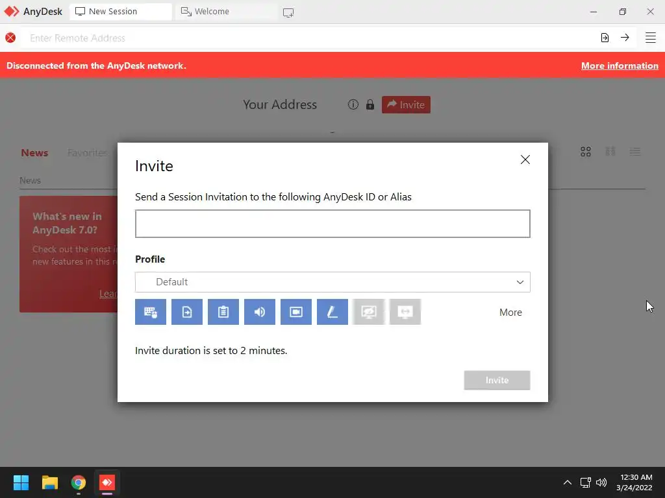Image resolution: width=665 pixels, height=498 pixels.
Task: Toggle clipboard access permission icon
Action: pos(223,312)
